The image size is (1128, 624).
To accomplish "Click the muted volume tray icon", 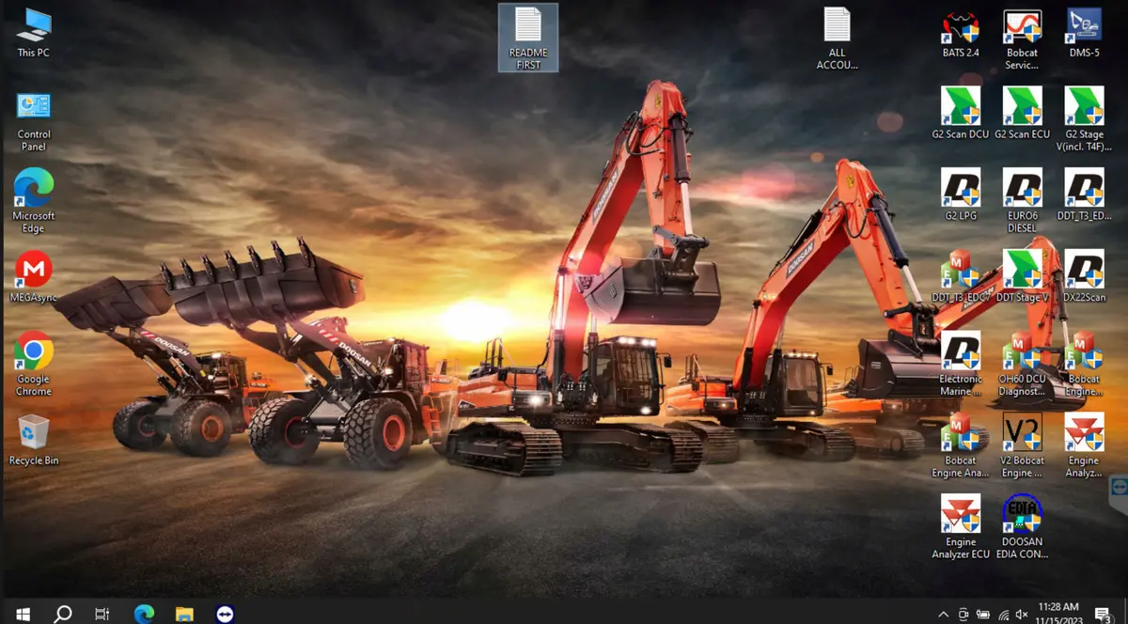I will coord(1022,615).
